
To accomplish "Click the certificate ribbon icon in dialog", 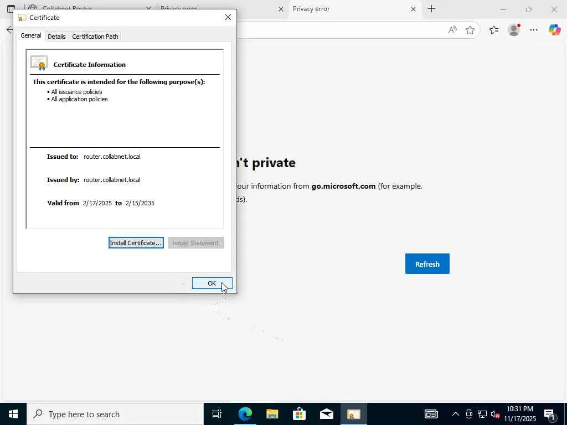I will (39, 63).
